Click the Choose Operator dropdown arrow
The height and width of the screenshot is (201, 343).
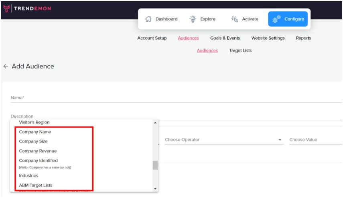pyautogui.click(x=280, y=140)
